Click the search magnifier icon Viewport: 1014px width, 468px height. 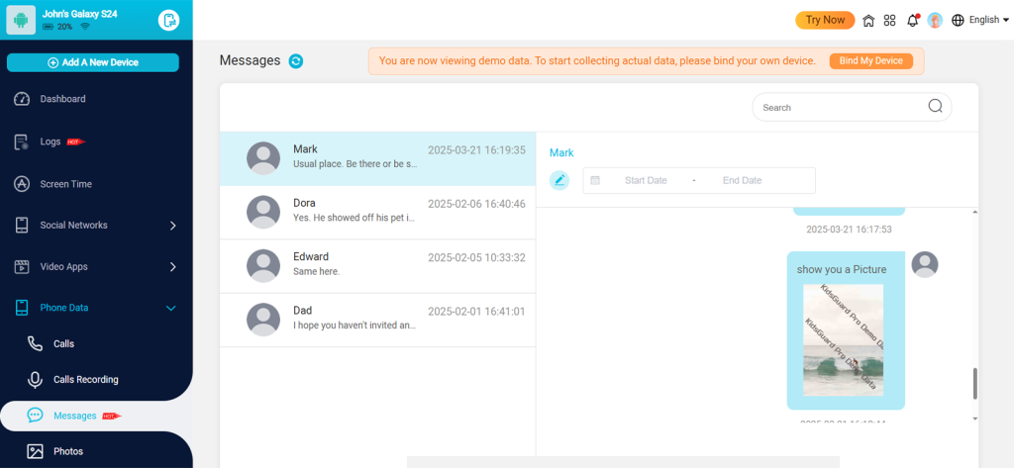(935, 107)
